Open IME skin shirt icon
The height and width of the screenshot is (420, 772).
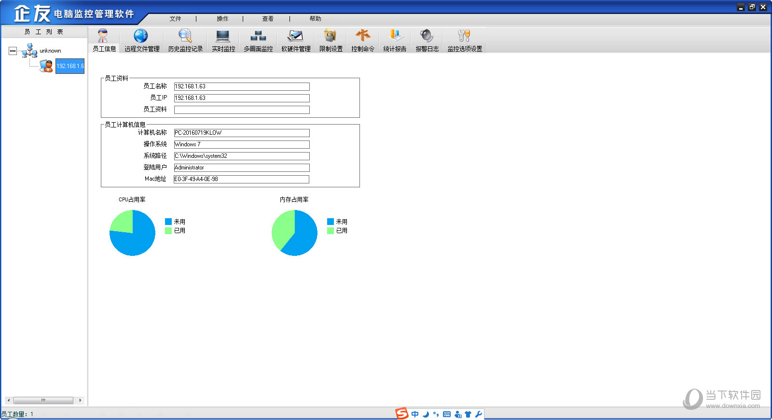click(x=468, y=414)
